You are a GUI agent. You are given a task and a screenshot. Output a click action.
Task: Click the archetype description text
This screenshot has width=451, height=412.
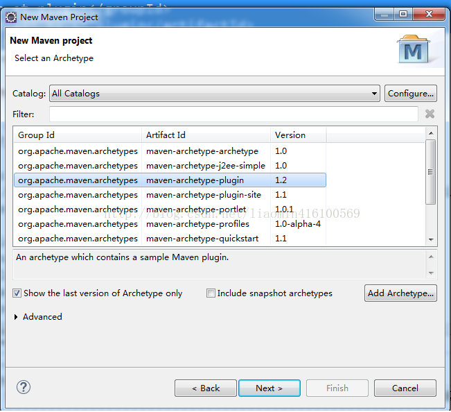(122, 257)
